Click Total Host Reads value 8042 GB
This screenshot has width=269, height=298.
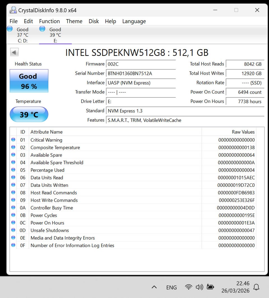(245, 64)
